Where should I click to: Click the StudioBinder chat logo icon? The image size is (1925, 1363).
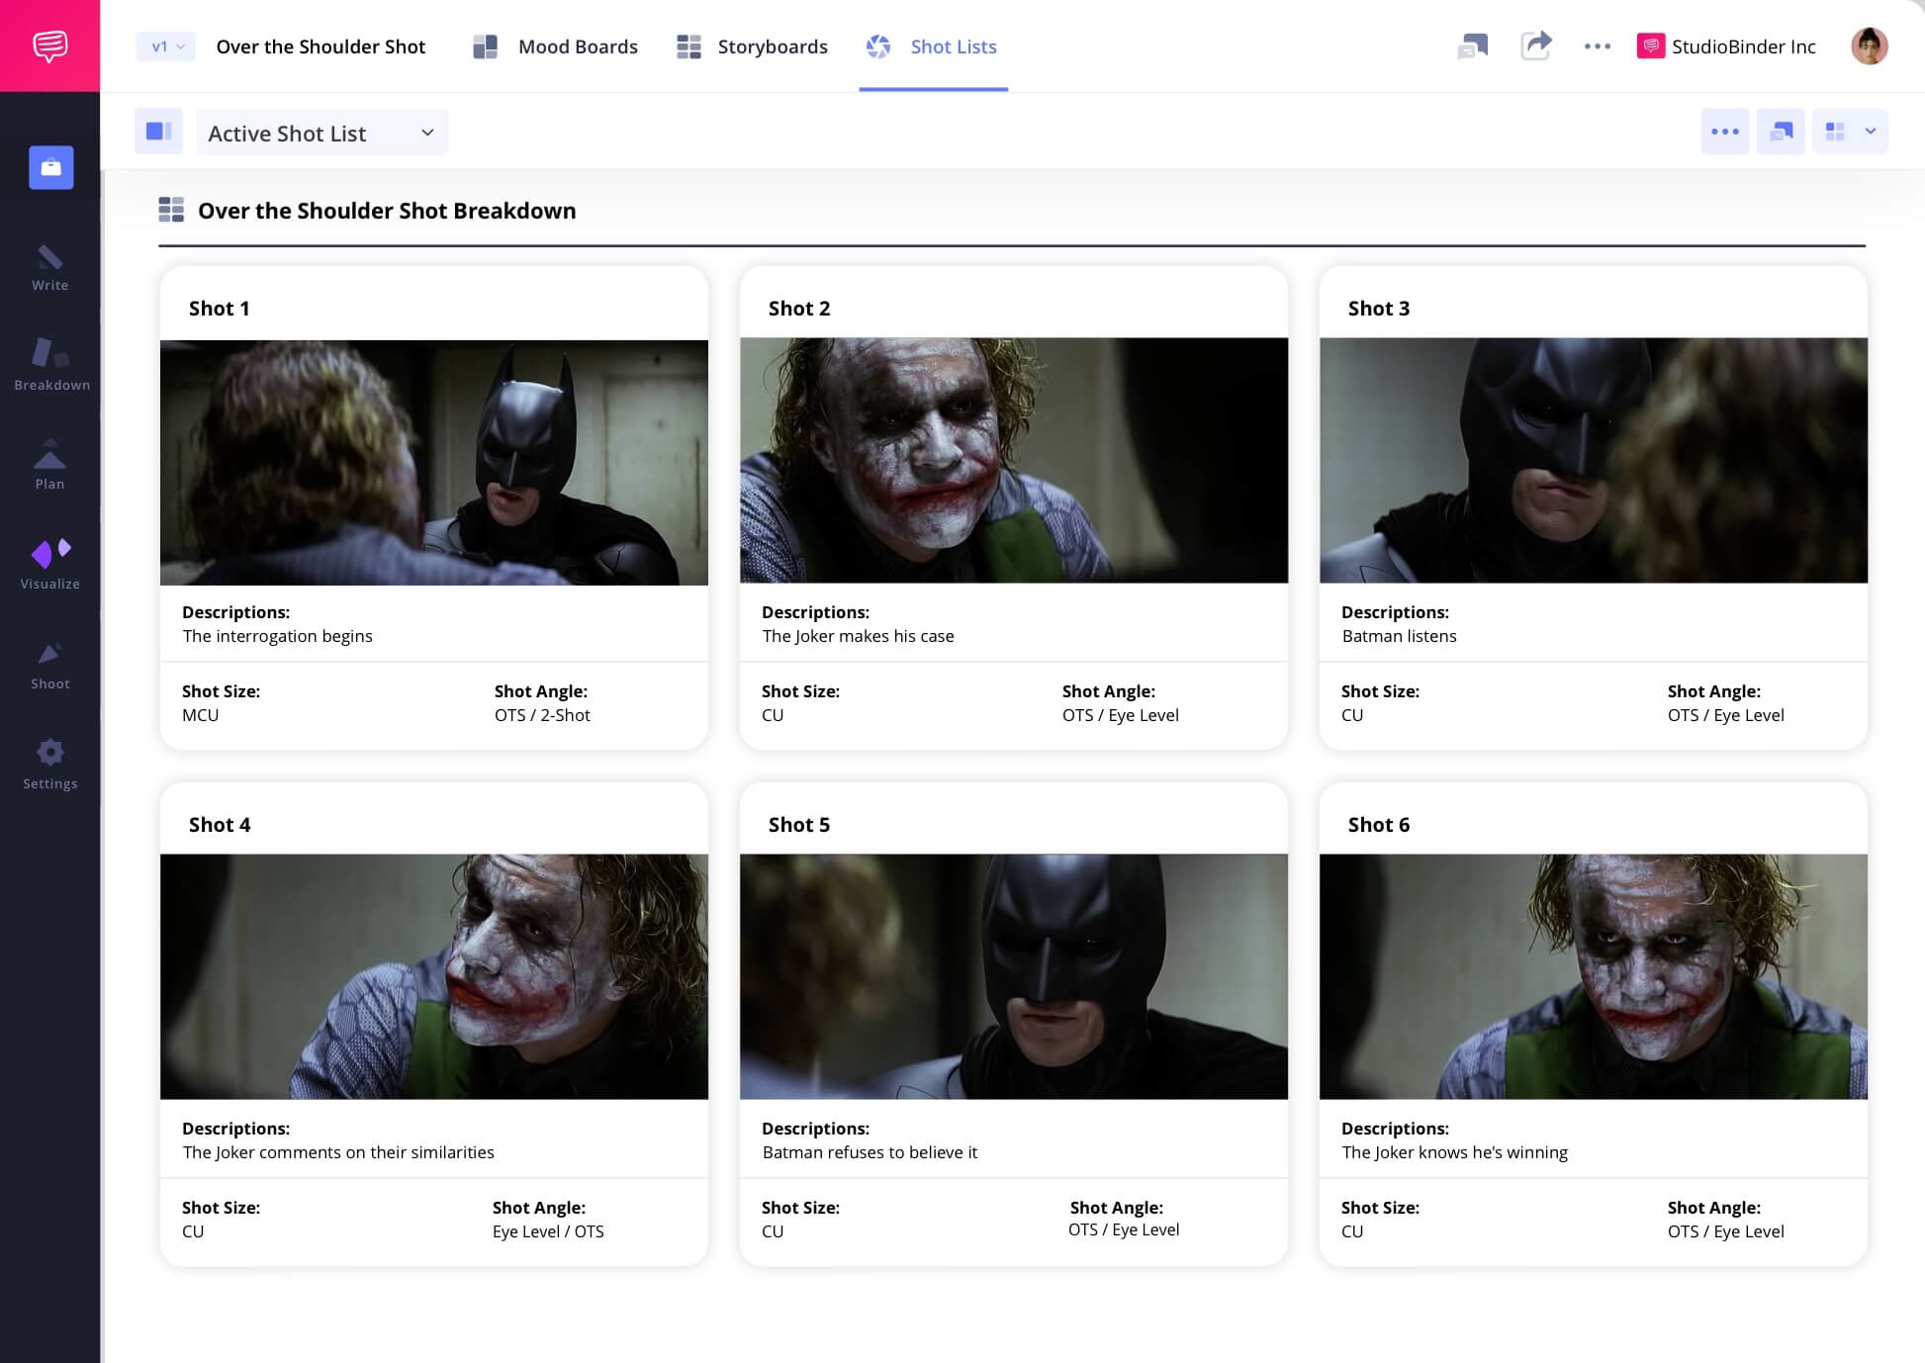(49, 45)
